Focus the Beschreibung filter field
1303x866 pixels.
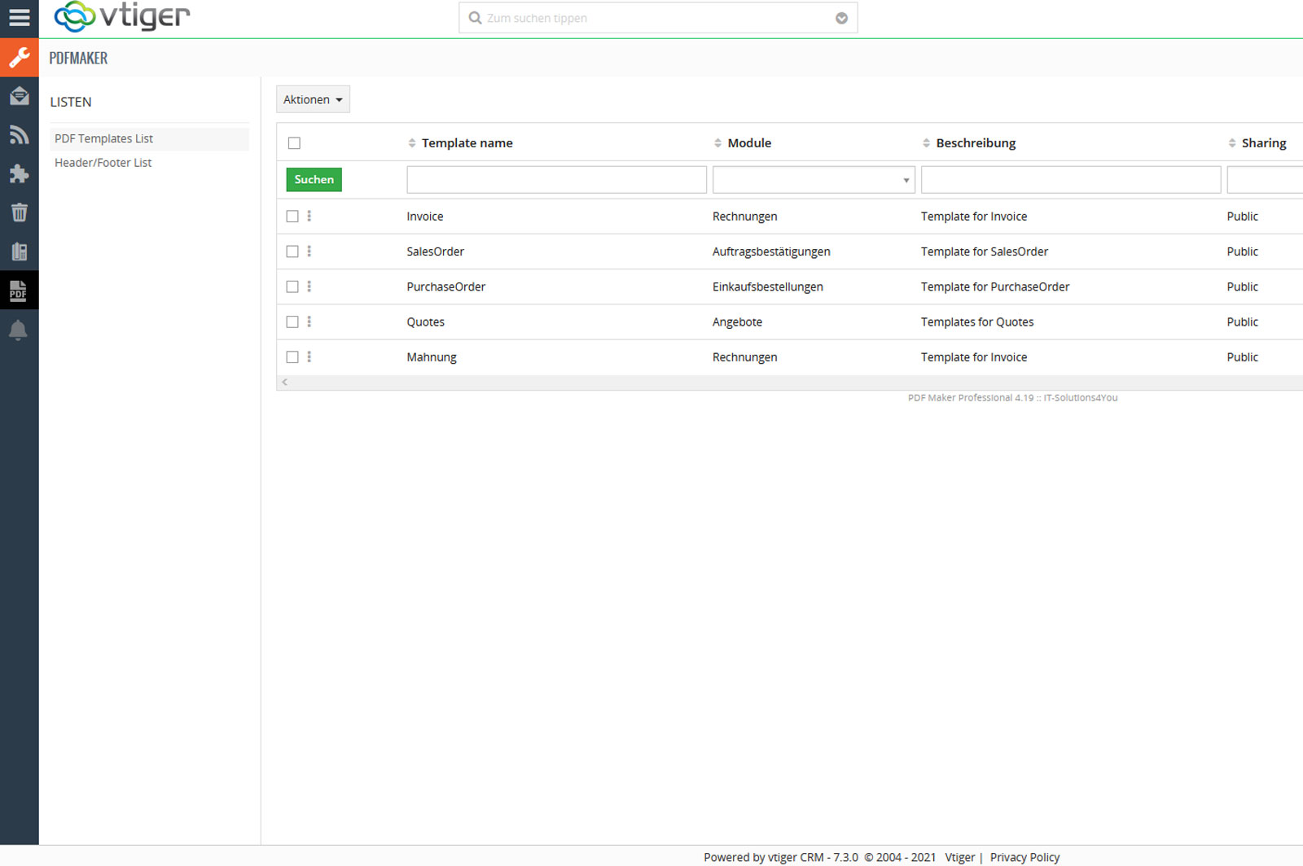pyautogui.click(x=1071, y=179)
